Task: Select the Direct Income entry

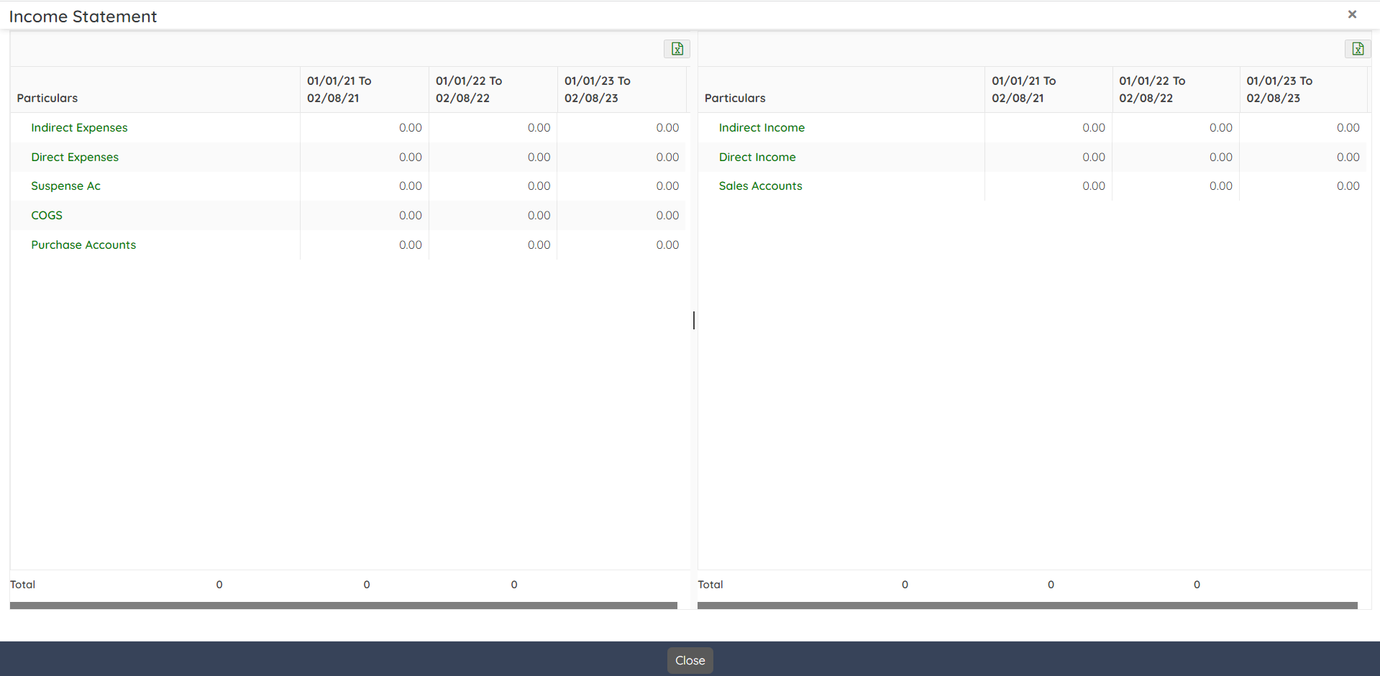Action: [x=757, y=157]
